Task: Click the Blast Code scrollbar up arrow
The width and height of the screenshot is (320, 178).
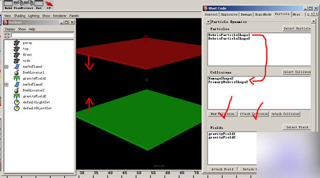Action: tap(314, 21)
